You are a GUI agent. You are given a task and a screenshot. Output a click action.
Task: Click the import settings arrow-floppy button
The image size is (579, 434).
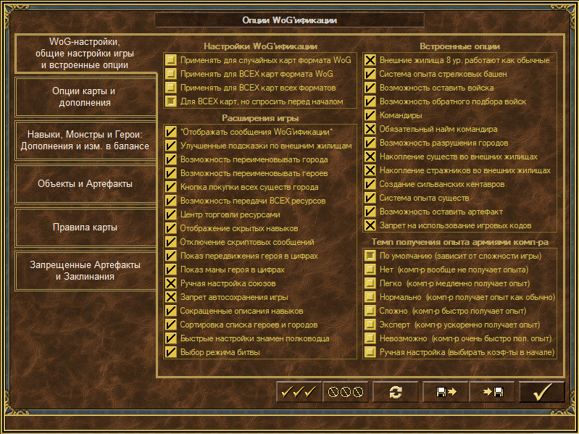click(x=492, y=391)
